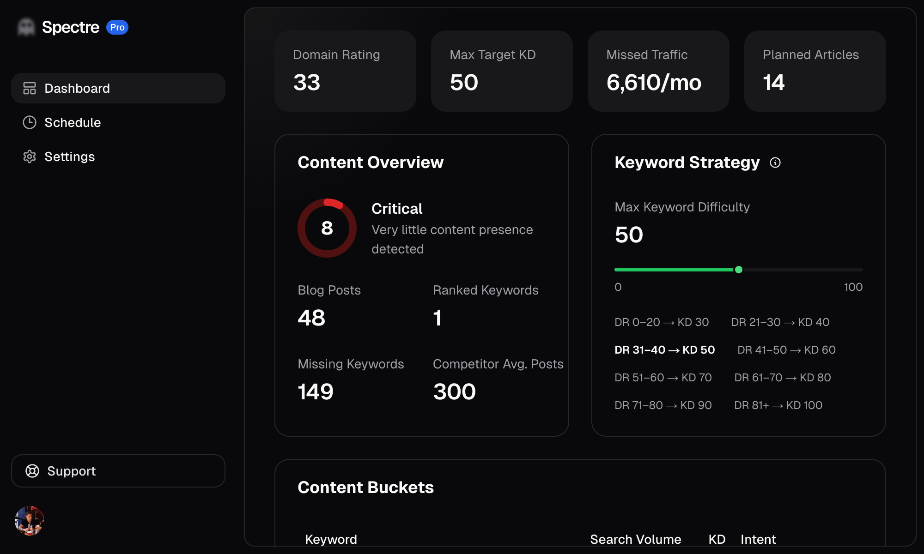Image resolution: width=924 pixels, height=554 pixels.
Task: Click the Domain Rating stat card
Action: [x=345, y=71]
